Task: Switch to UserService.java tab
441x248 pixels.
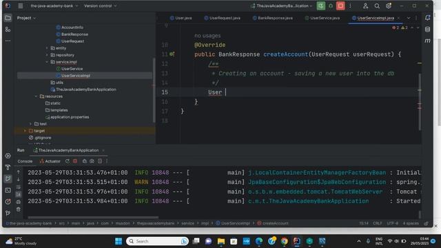Action: (322, 18)
